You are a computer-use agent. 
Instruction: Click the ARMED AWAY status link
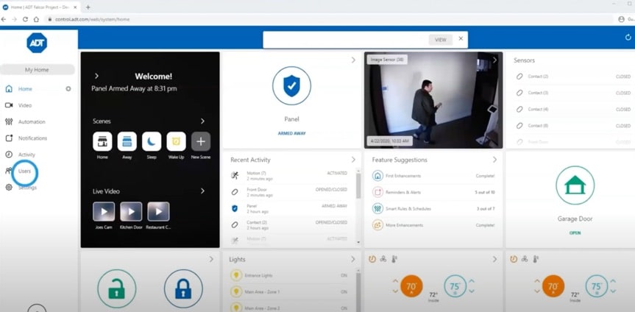pos(291,133)
